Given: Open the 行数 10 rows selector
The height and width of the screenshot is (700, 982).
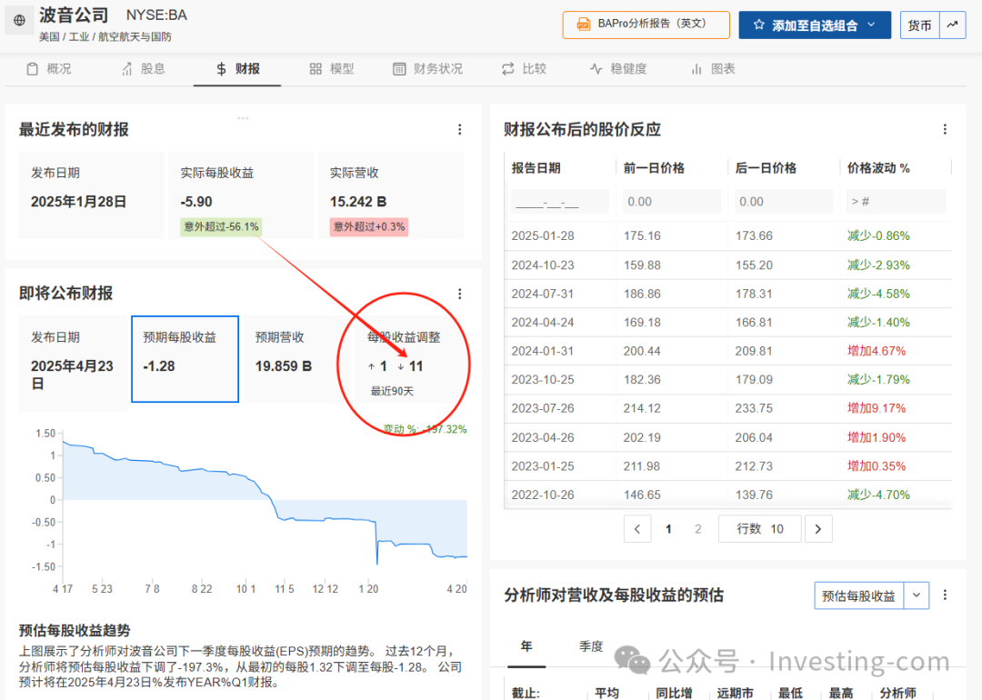Looking at the screenshot, I should point(759,529).
